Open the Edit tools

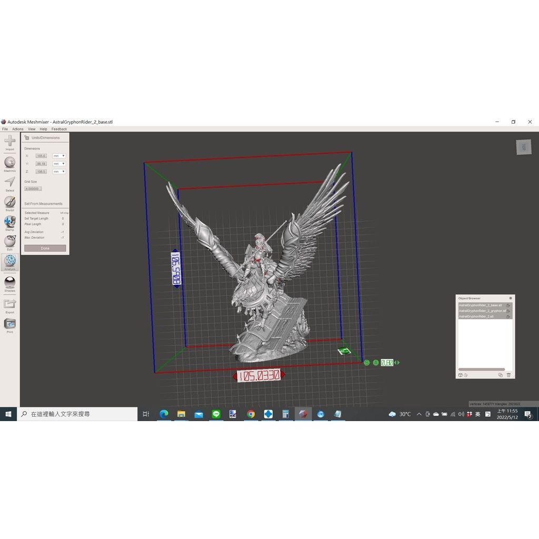point(9,242)
